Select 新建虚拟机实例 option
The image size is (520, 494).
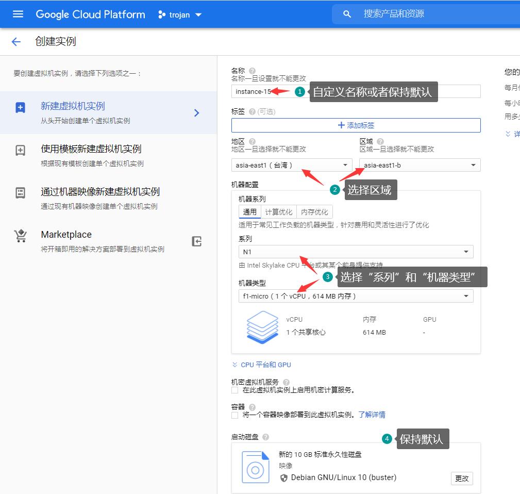[x=108, y=113]
